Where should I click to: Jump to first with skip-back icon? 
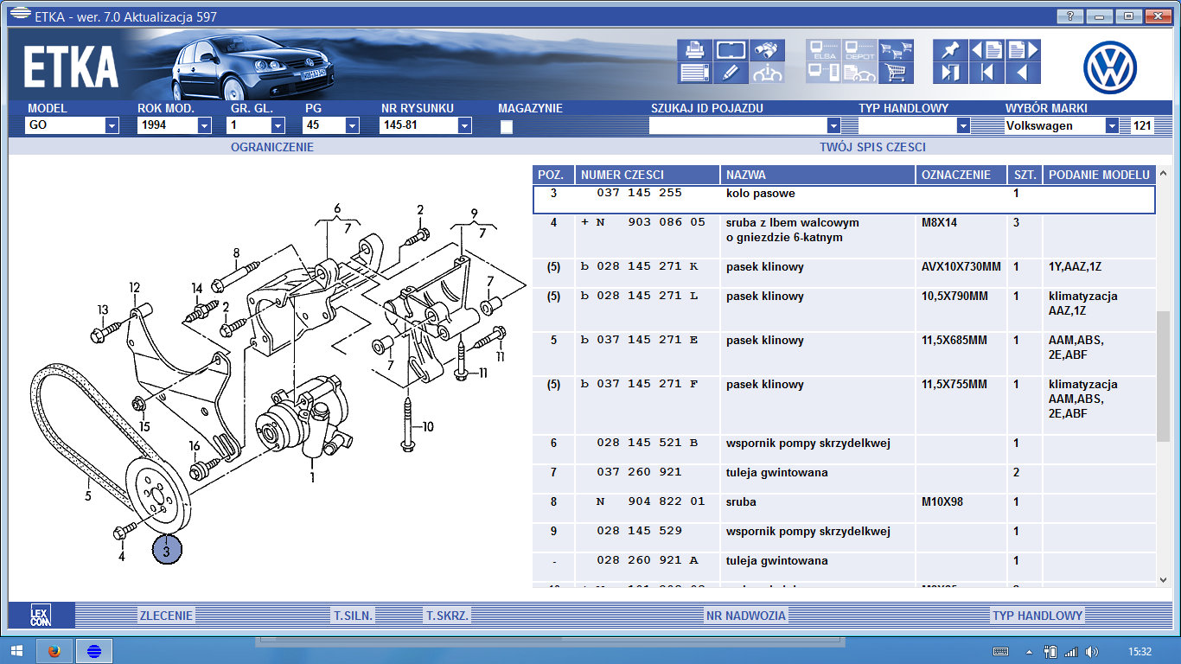pos(986,73)
